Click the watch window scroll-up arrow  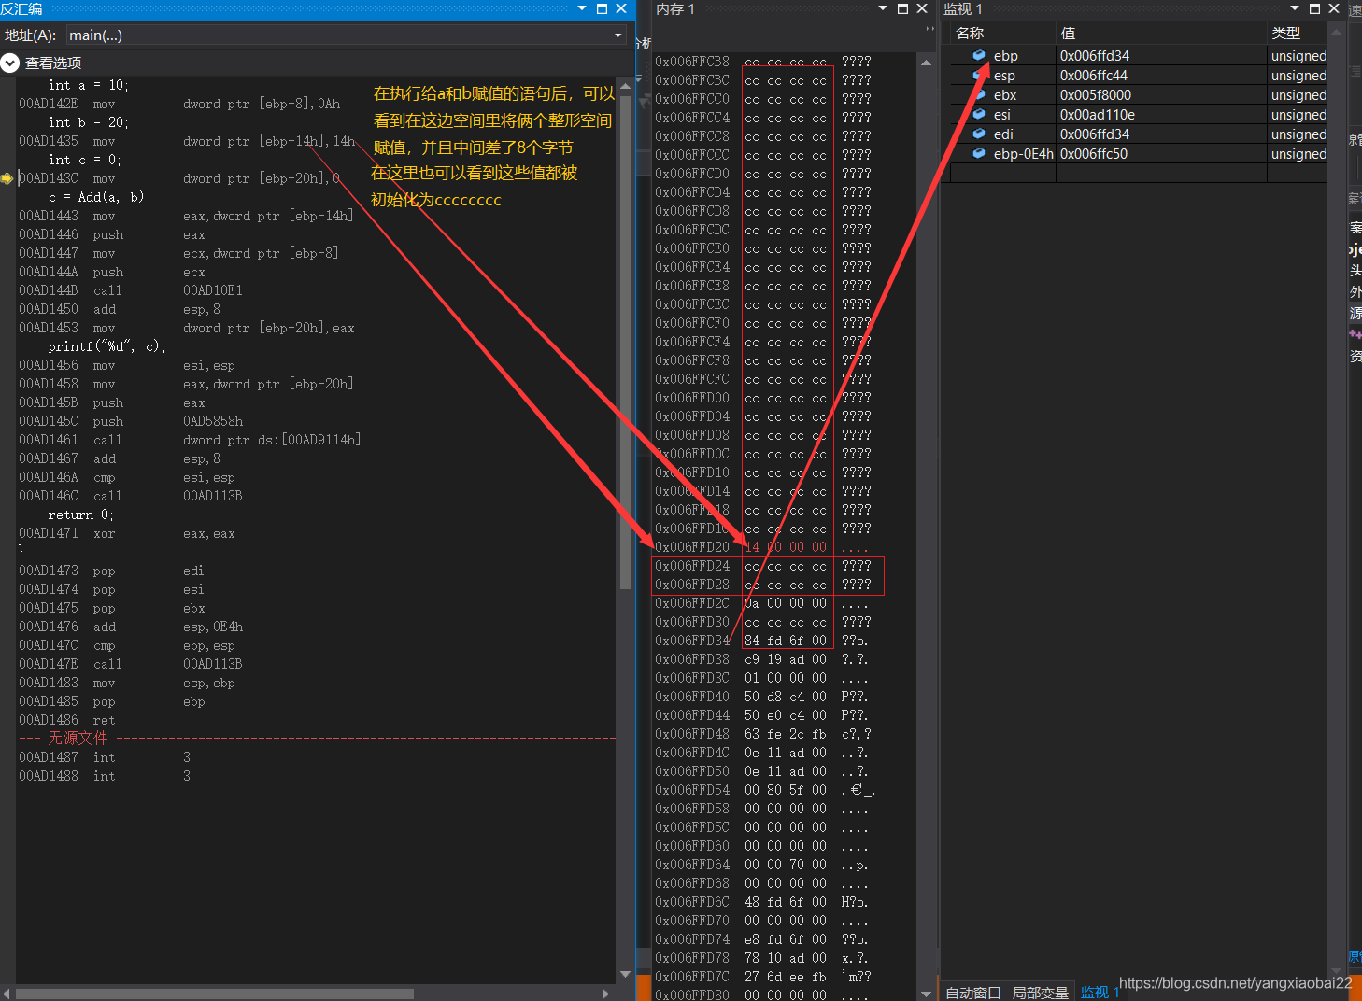pyautogui.click(x=1336, y=32)
